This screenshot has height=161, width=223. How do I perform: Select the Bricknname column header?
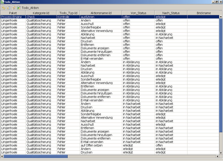pos(204,13)
